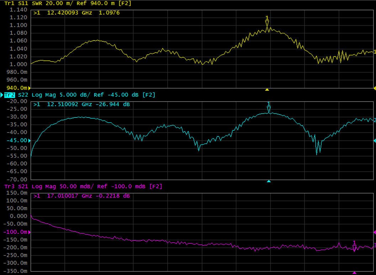Image resolution: width=376 pixels, height=275 pixels.
Task: Select cyan marker 1 triangle on the S22 trace
Action: pyautogui.click(x=269, y=110)
